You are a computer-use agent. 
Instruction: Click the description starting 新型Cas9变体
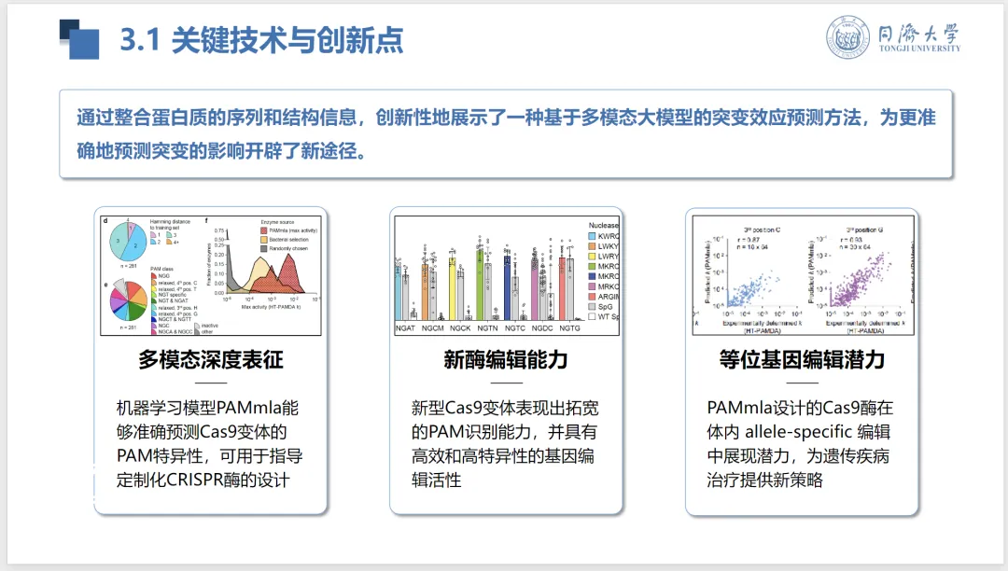(x=505, y=444)
